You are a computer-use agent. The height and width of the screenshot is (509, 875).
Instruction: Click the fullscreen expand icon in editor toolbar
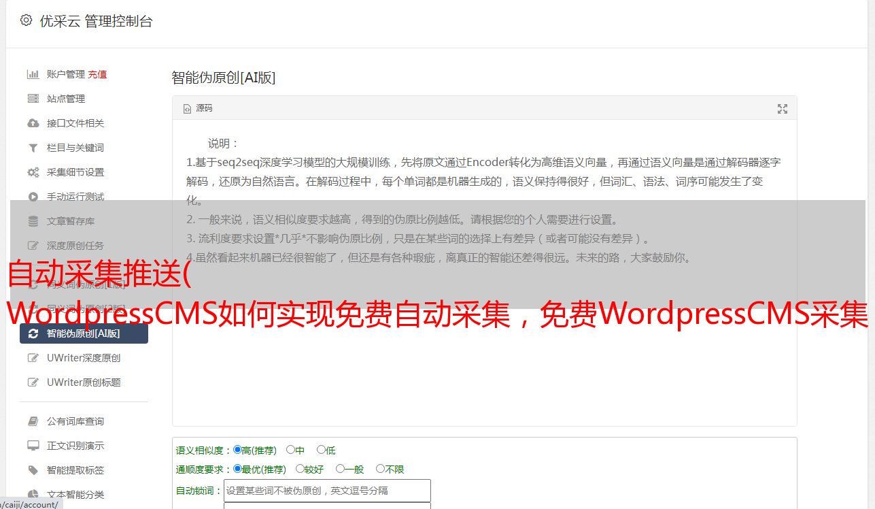coord(783,109)
